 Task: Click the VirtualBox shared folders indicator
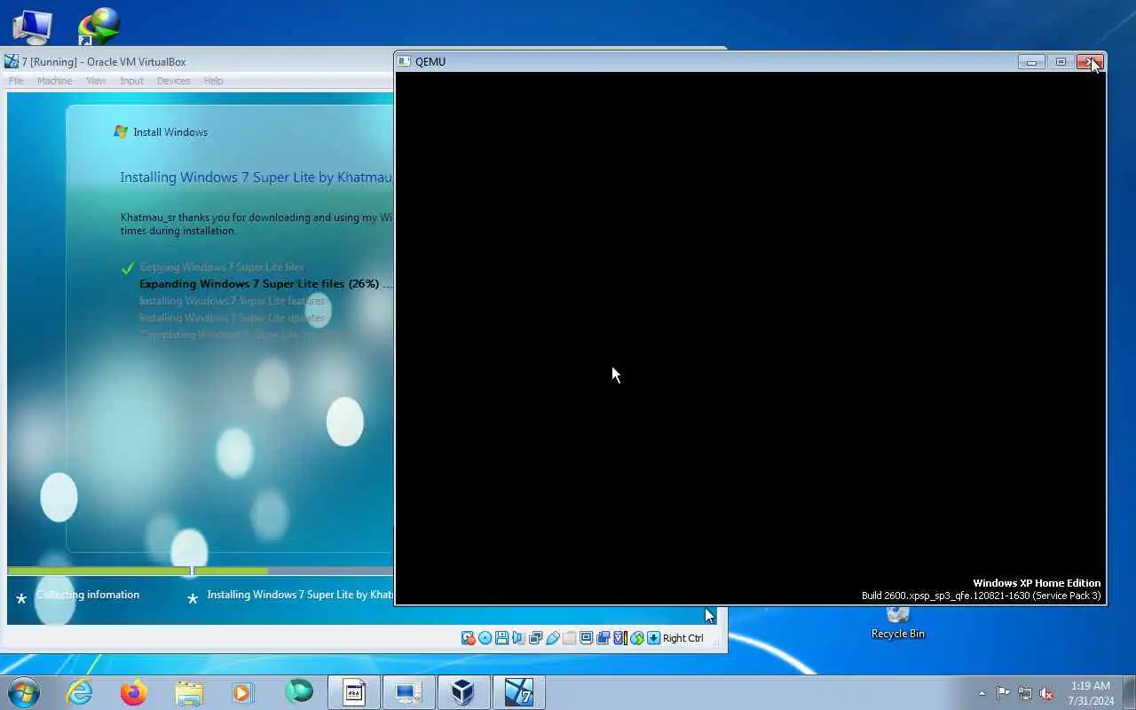(x=570, y=638)
